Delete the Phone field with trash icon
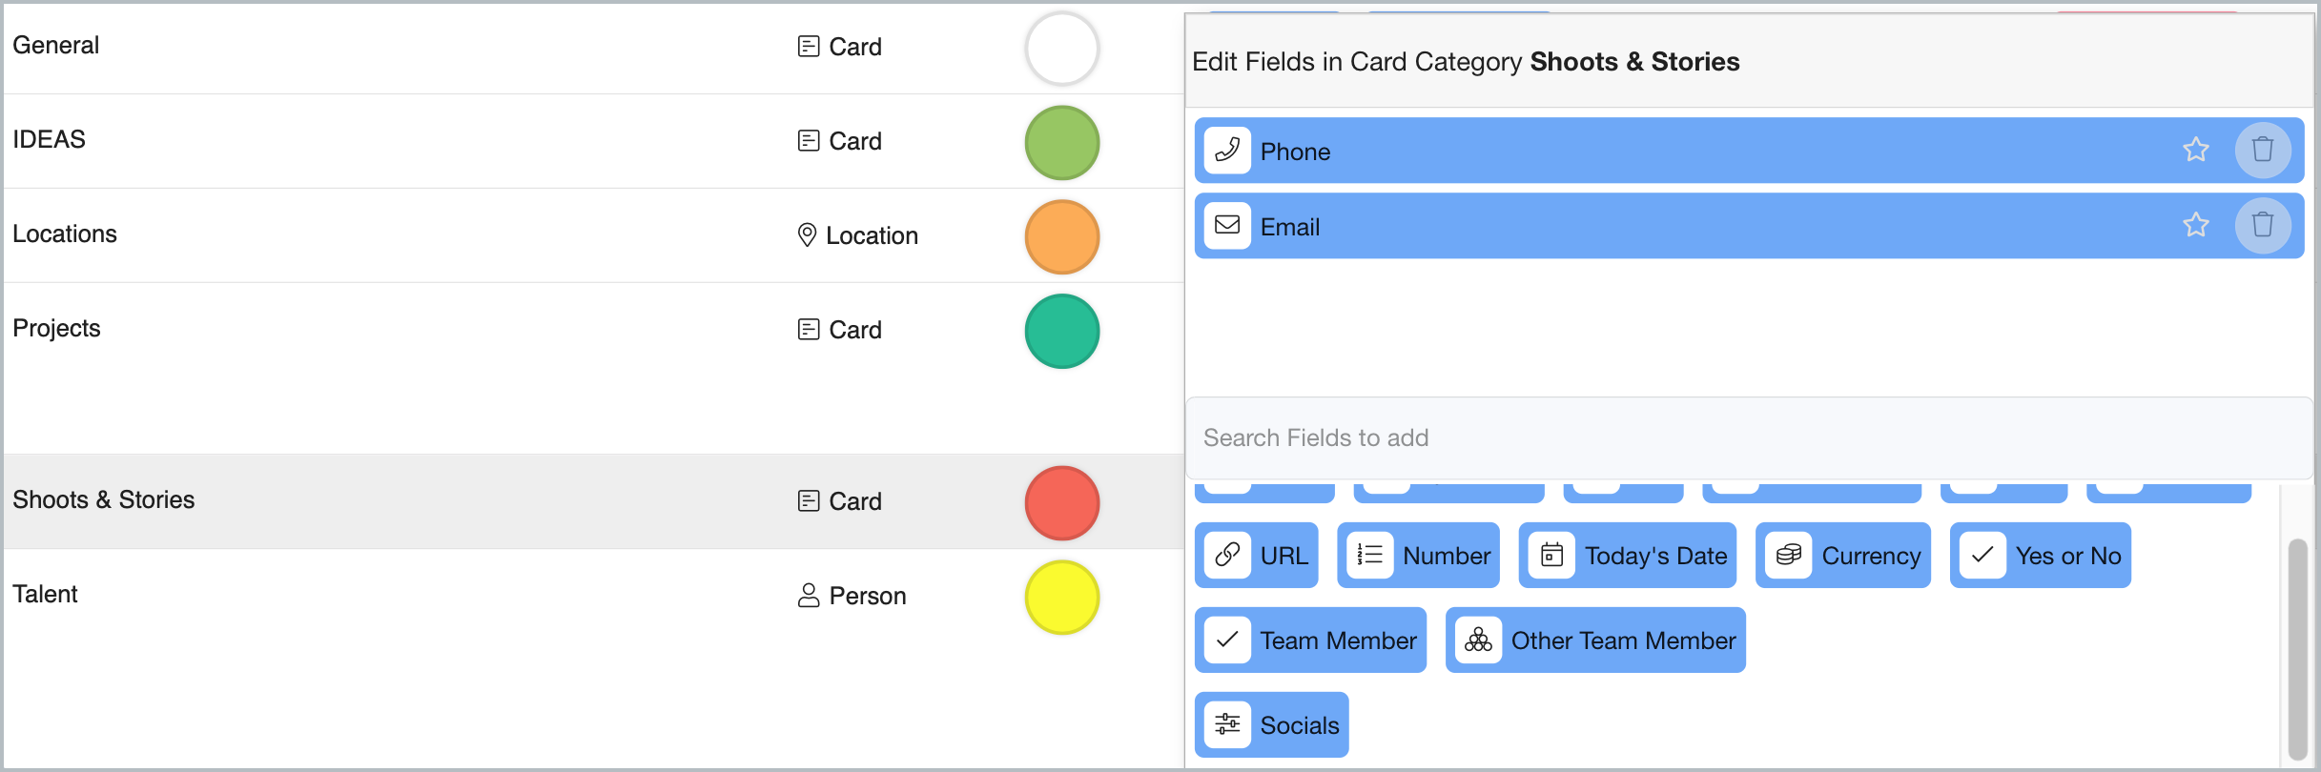 2262,151
